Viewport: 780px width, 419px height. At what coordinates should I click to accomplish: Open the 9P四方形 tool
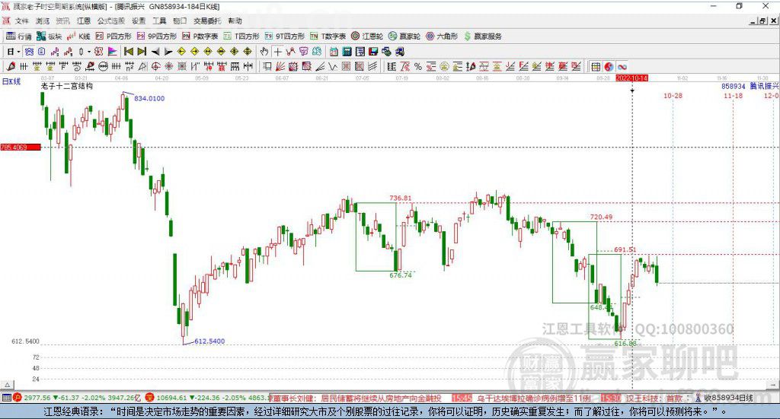[x=157, y=37]
